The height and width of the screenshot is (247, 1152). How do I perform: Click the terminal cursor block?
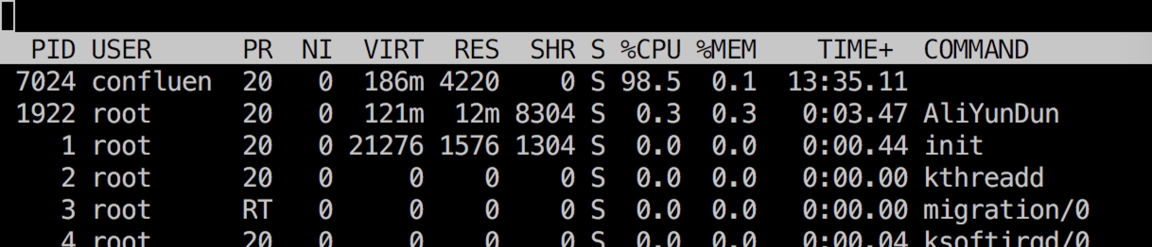[x=8, y=16]
